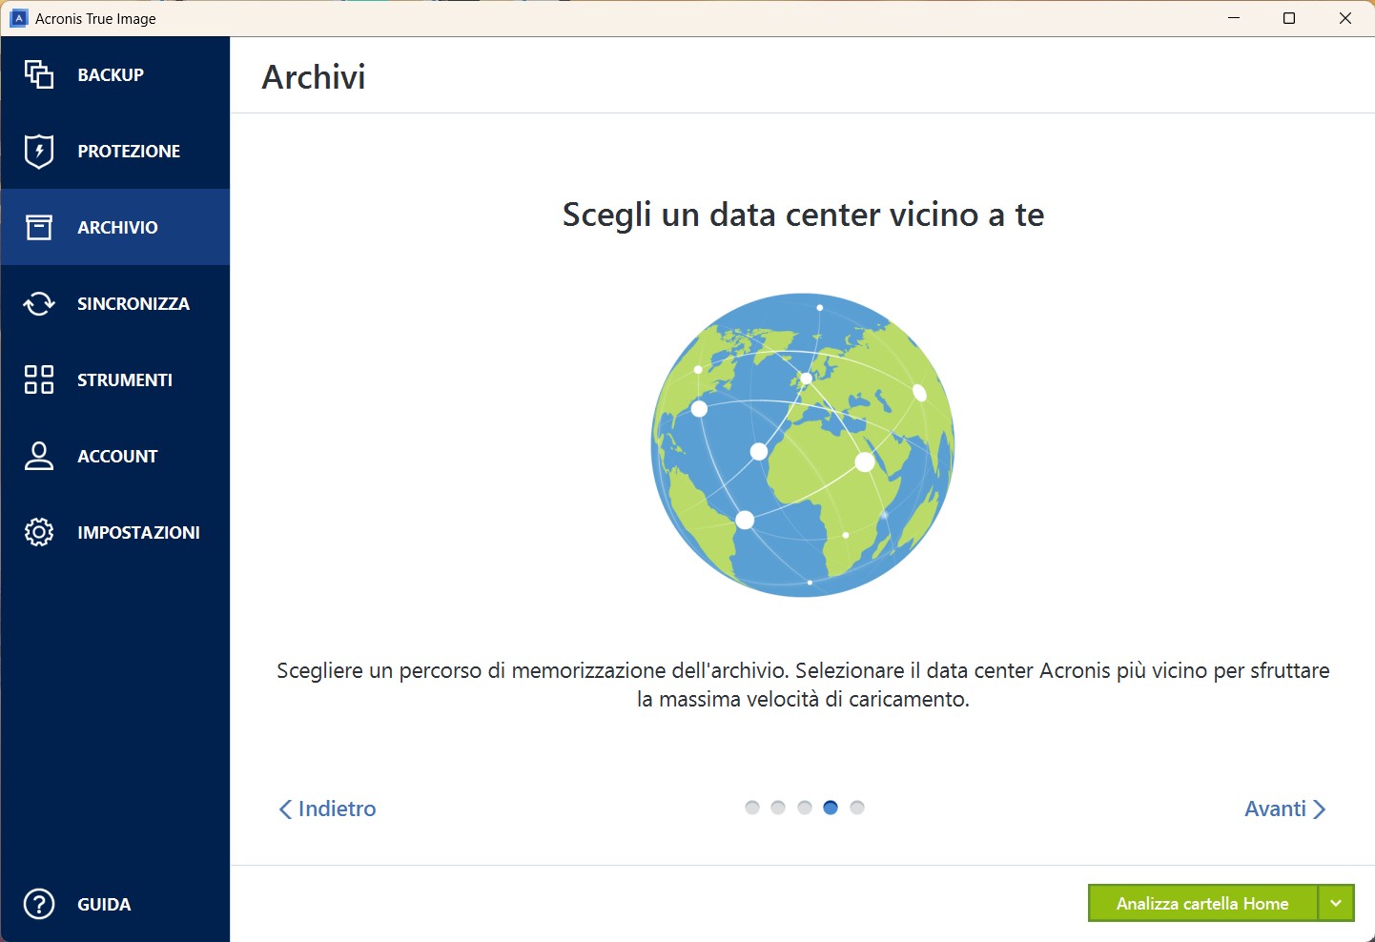Open the SINCRONIZZA menu label

tap(133, 303)
